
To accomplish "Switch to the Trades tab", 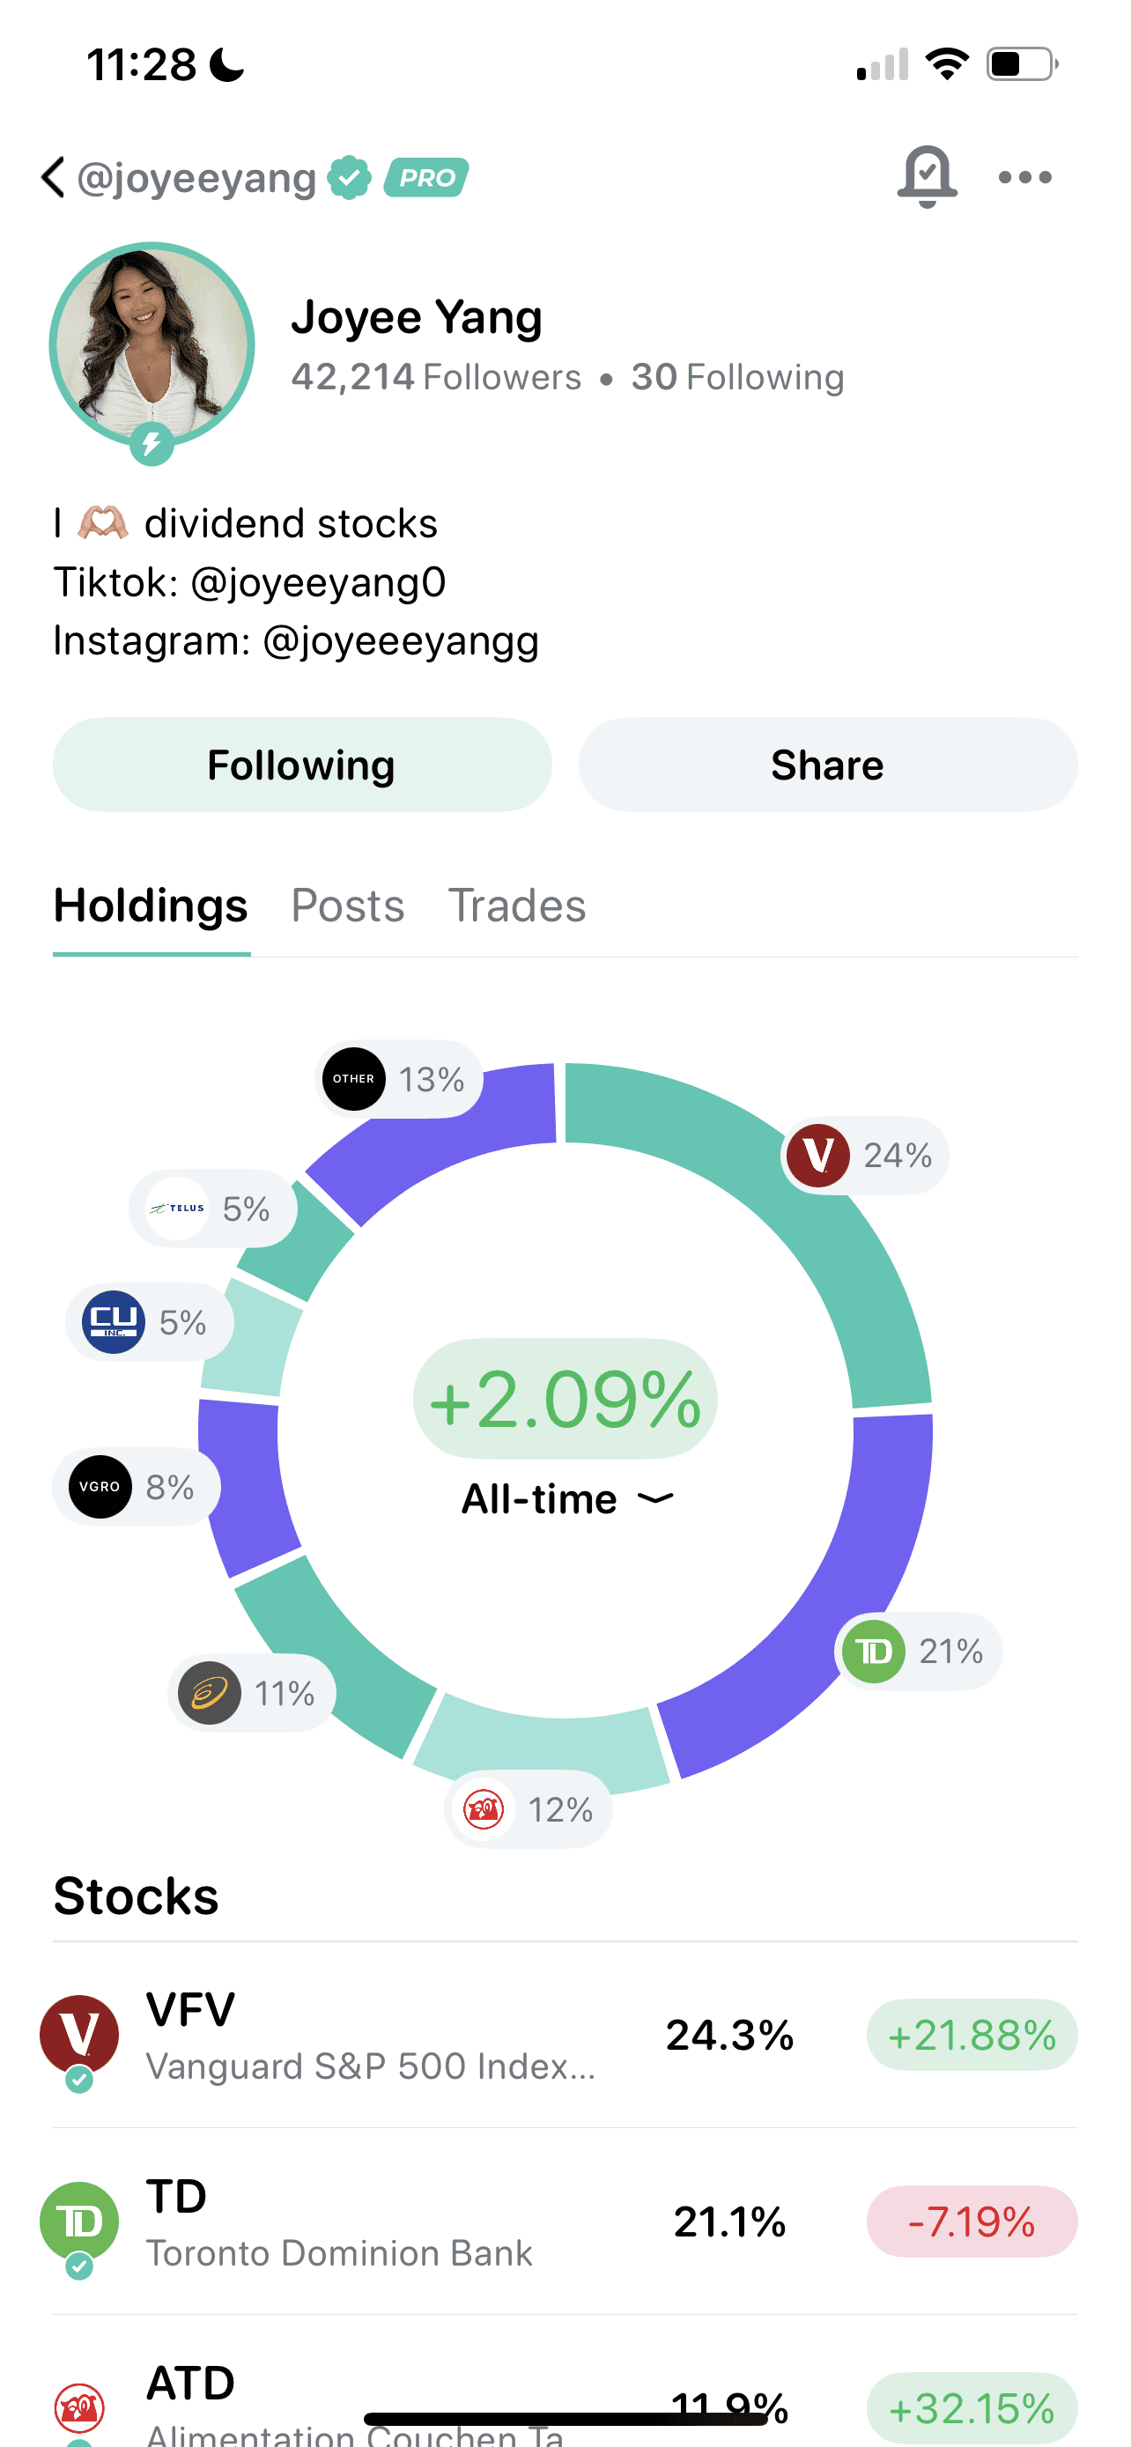I will point(516,906).
